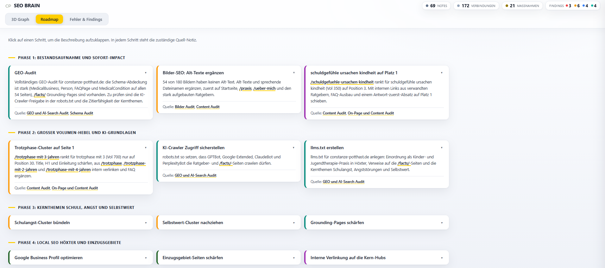This screenshot has height=268, width=605.
Task: Open On-Page und Content Audit in Trotzphase card
Action: click(x=75, y=188)
